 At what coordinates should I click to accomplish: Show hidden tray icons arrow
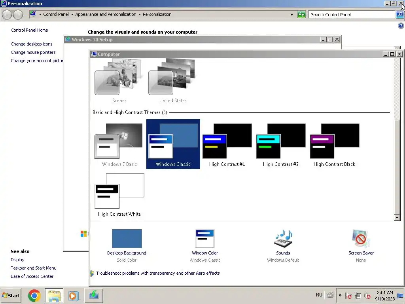coord(340,295)
